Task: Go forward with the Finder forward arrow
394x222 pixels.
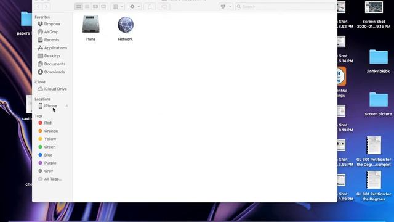Action: (x=46, y=7)
